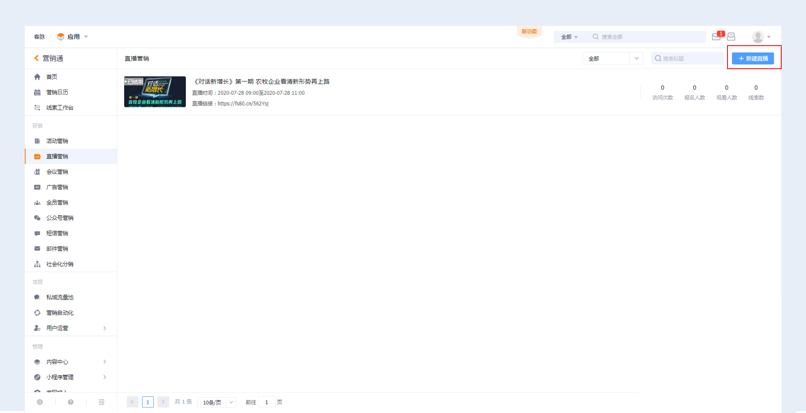Click the 前往 page number field
This screenshot has width=806, height=413.
click(x=267, y=402)
